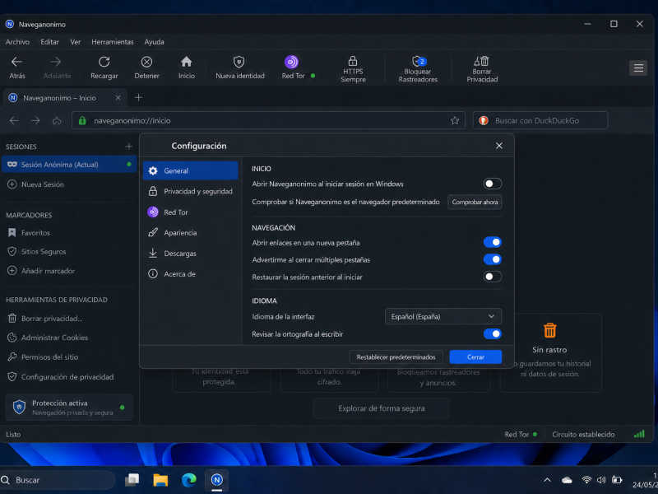Open the Inicio home icon
Screen dimensions: 658x494
pos(187,63)
